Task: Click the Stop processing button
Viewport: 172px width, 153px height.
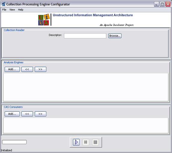Action: [95, 142]
